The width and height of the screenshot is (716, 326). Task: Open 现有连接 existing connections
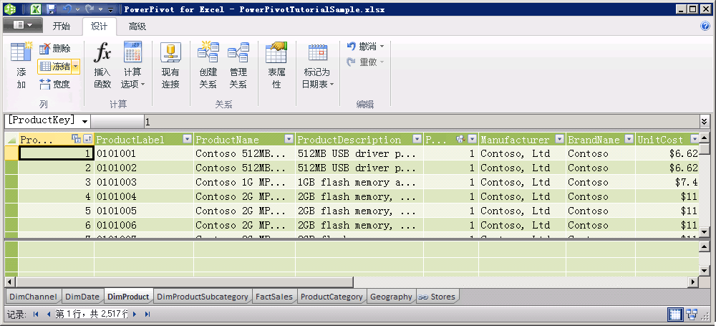coord(171,65)
